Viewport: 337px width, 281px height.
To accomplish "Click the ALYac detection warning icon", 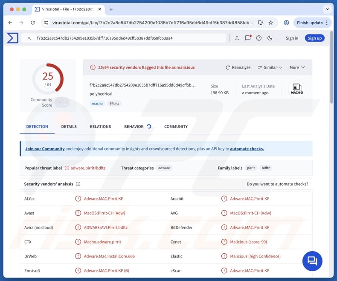I will click(x=78, y=199).
